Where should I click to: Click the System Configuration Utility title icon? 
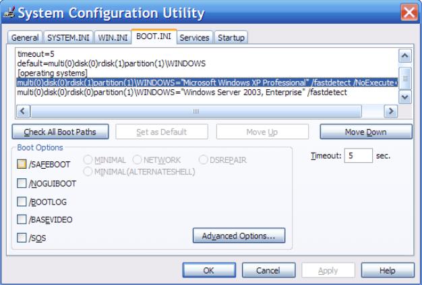point(9,13)
